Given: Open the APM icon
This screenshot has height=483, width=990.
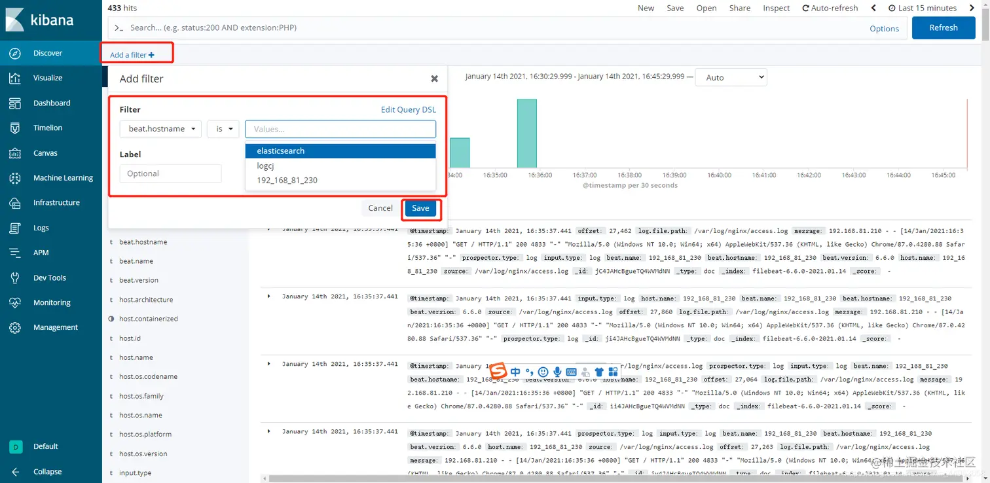Looking at the screenshot, I should pos(16,253).
